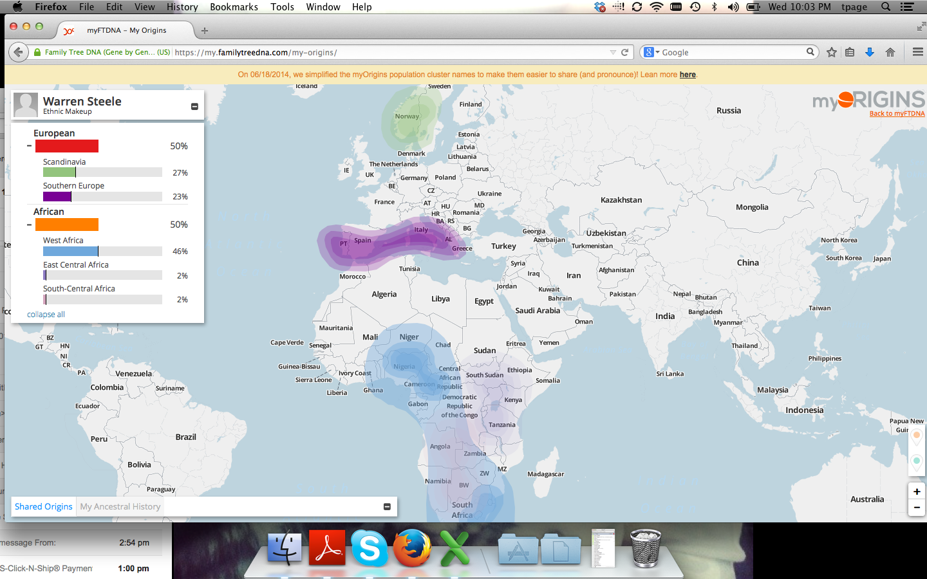The width and height of the screenshot is (927, 579).
Task: Click the orange African color bar
Action: (67, 225)
